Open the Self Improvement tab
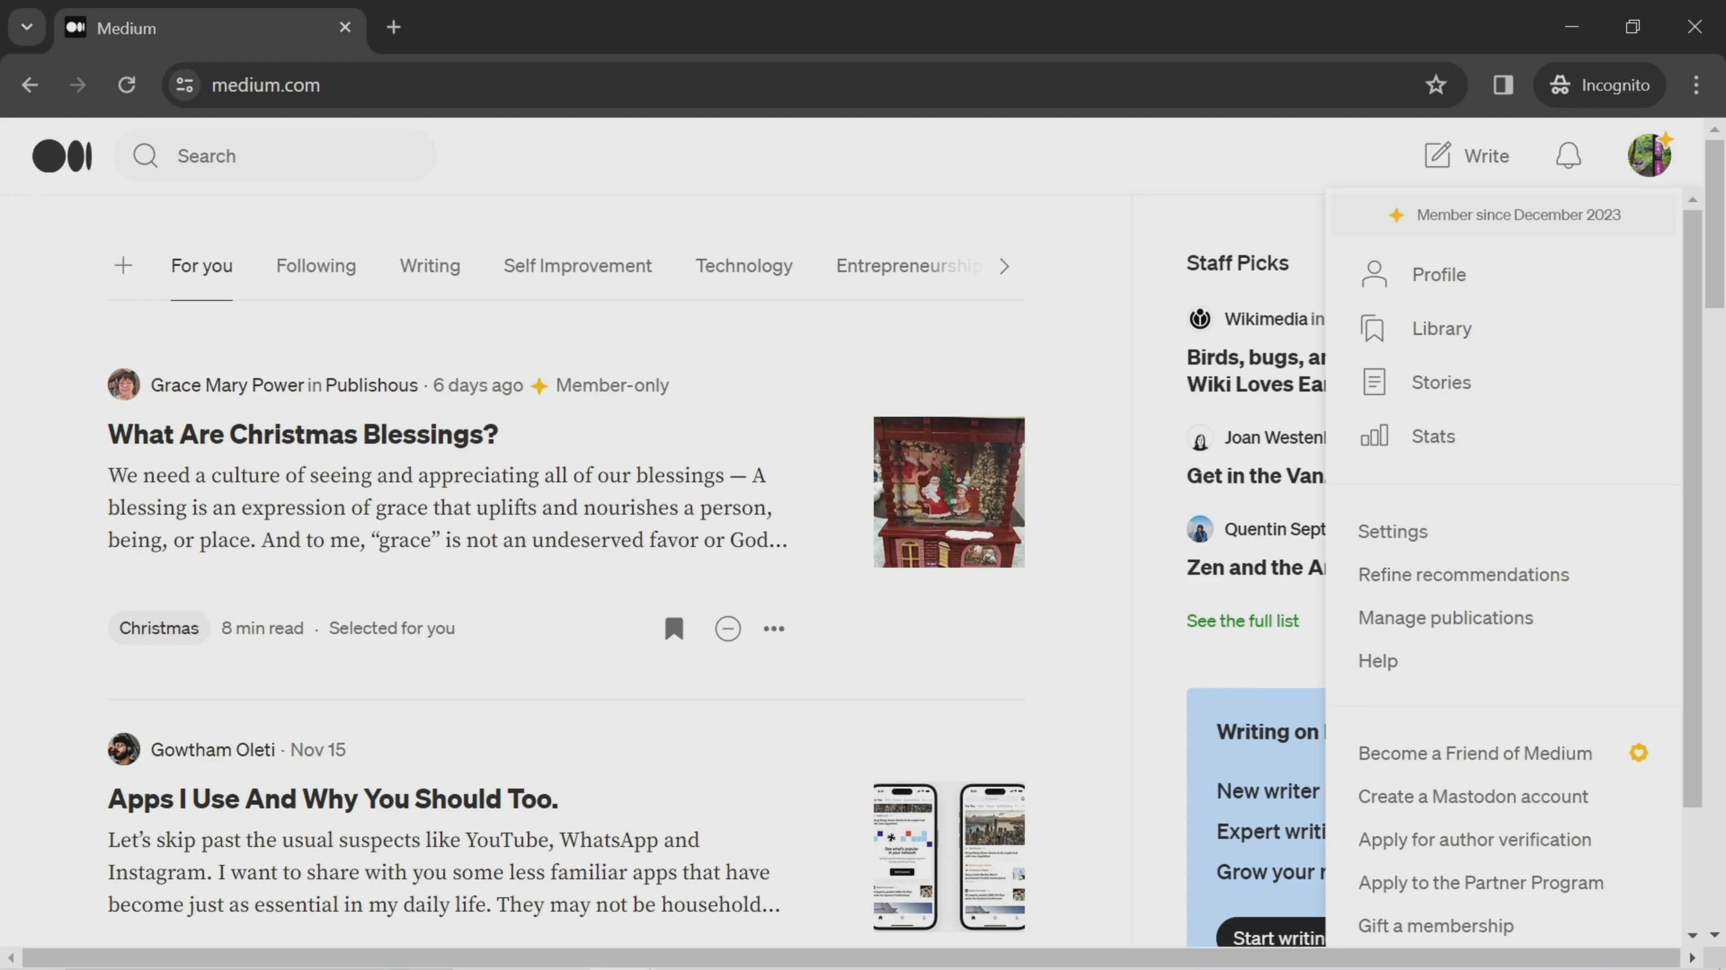The height and width of the screenshot is (970, 1726). 578,266
